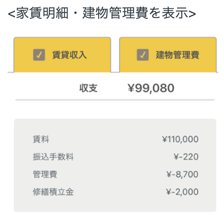Click the 収支 label
The height and width of the screenshot is (215, 224).
tap(89, 88)
